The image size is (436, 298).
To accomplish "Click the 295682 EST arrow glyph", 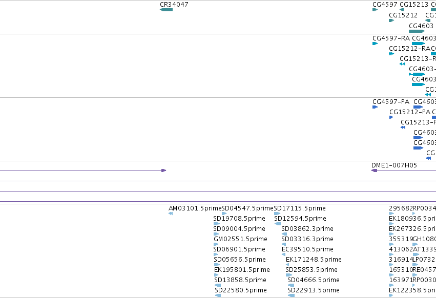I will [391, 214].
